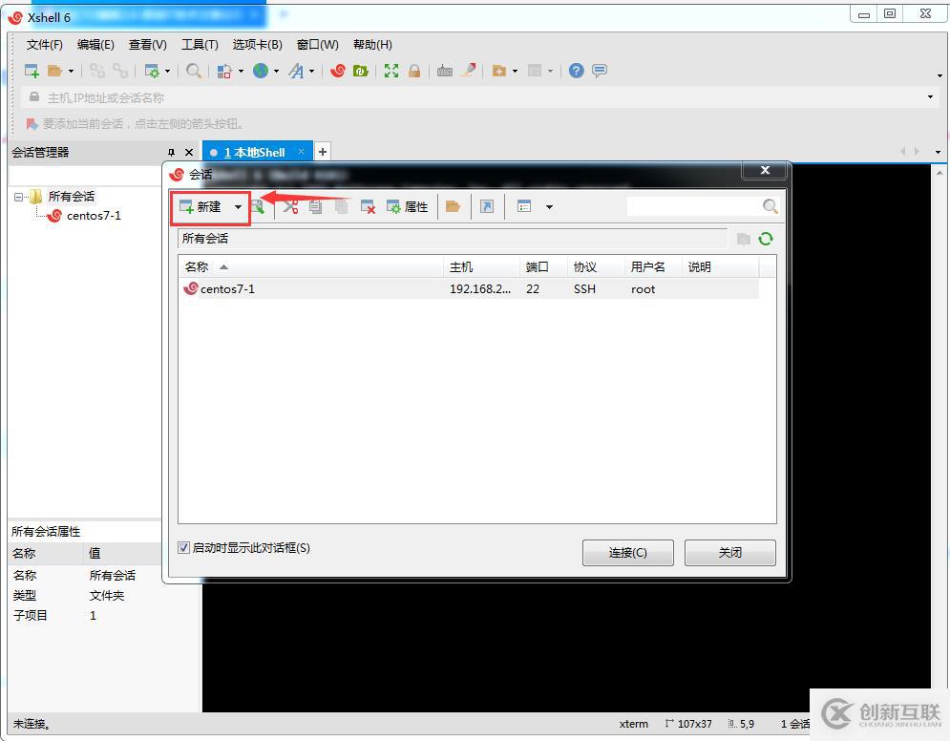950x741 pixels.
Task: Select centos7-1 in session manager tree
Action: 85,216
